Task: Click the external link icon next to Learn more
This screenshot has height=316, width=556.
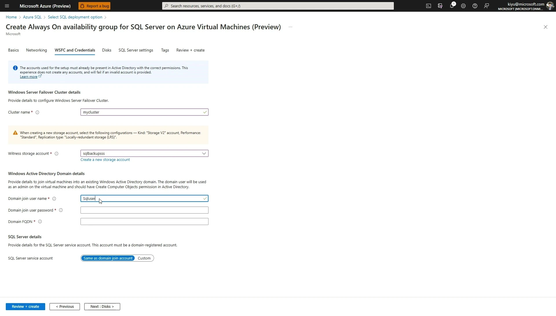Action: pyautogui.click(x=40, y=76)
